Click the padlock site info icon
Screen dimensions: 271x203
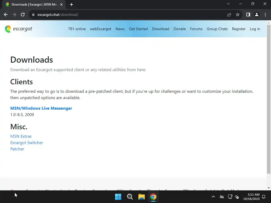(x=33, y=15)
